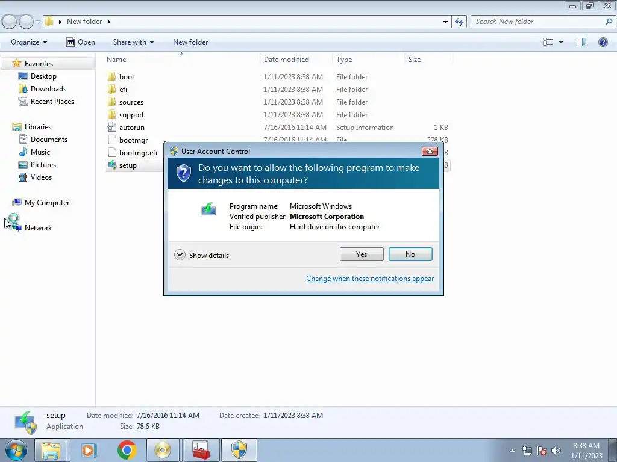Click the Windows Start button
The width and height of the screenshot is (617, 462).
(16, 450)
